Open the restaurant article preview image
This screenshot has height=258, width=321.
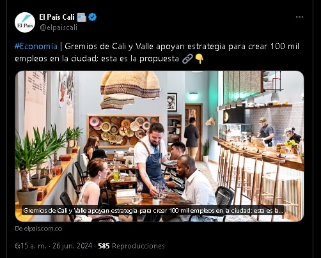click(x=159, y=146)
